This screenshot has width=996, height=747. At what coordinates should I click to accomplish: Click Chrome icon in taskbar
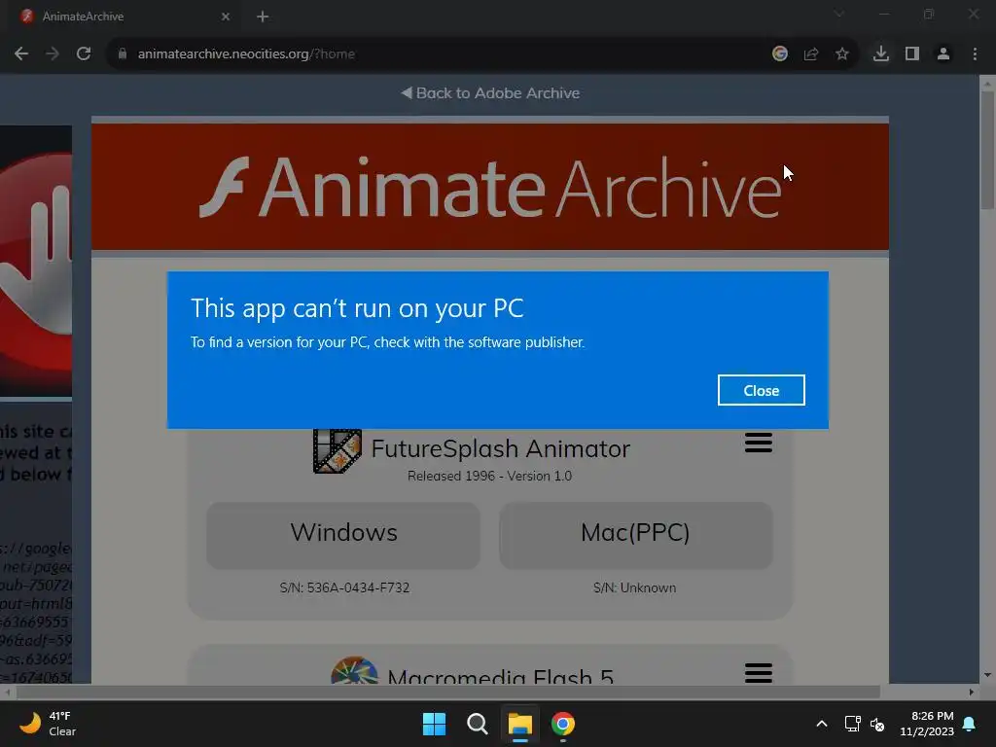[563, 724]
